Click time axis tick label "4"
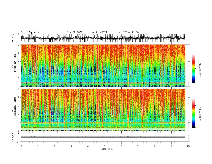 point(88,146)
